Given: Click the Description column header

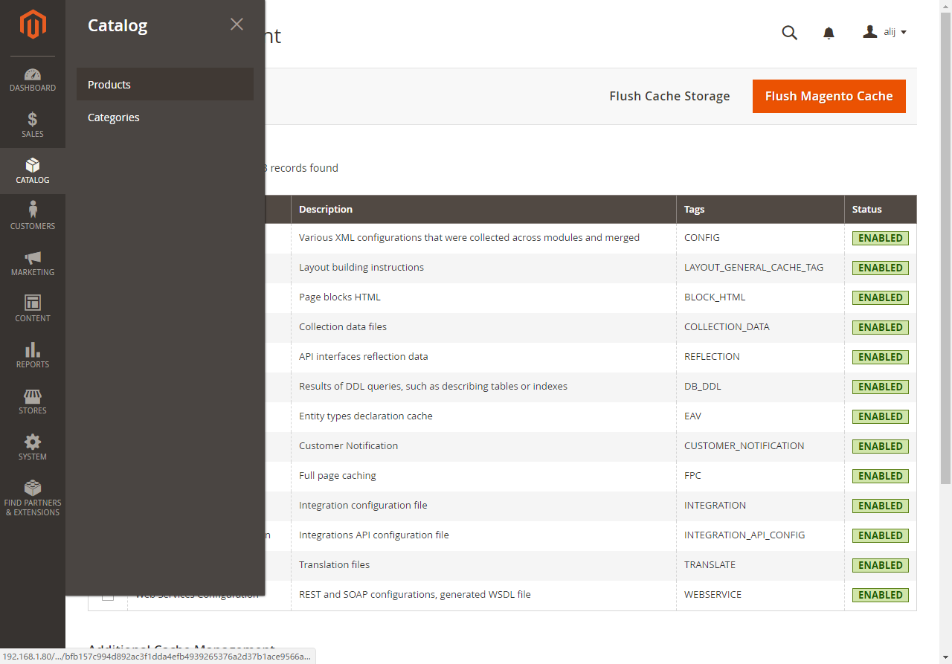Looking at the screenshot, I should coord(483,209).
